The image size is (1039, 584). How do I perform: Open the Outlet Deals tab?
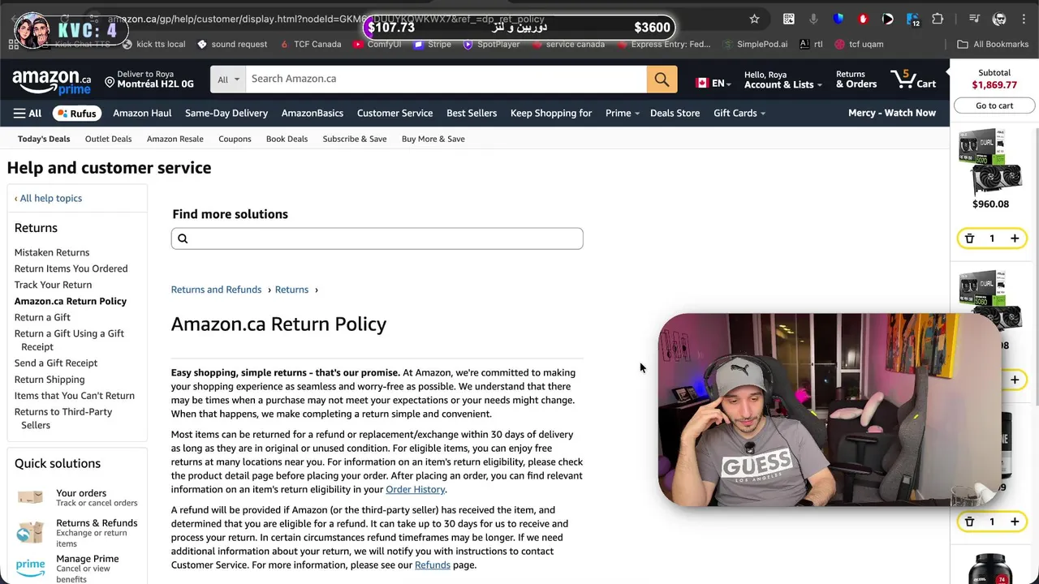[x=108, y=139]
